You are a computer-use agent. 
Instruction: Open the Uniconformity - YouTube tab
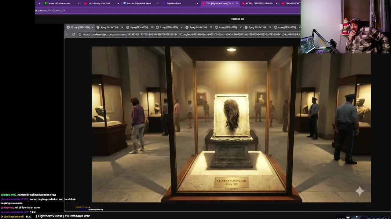[x=99, y=3]
